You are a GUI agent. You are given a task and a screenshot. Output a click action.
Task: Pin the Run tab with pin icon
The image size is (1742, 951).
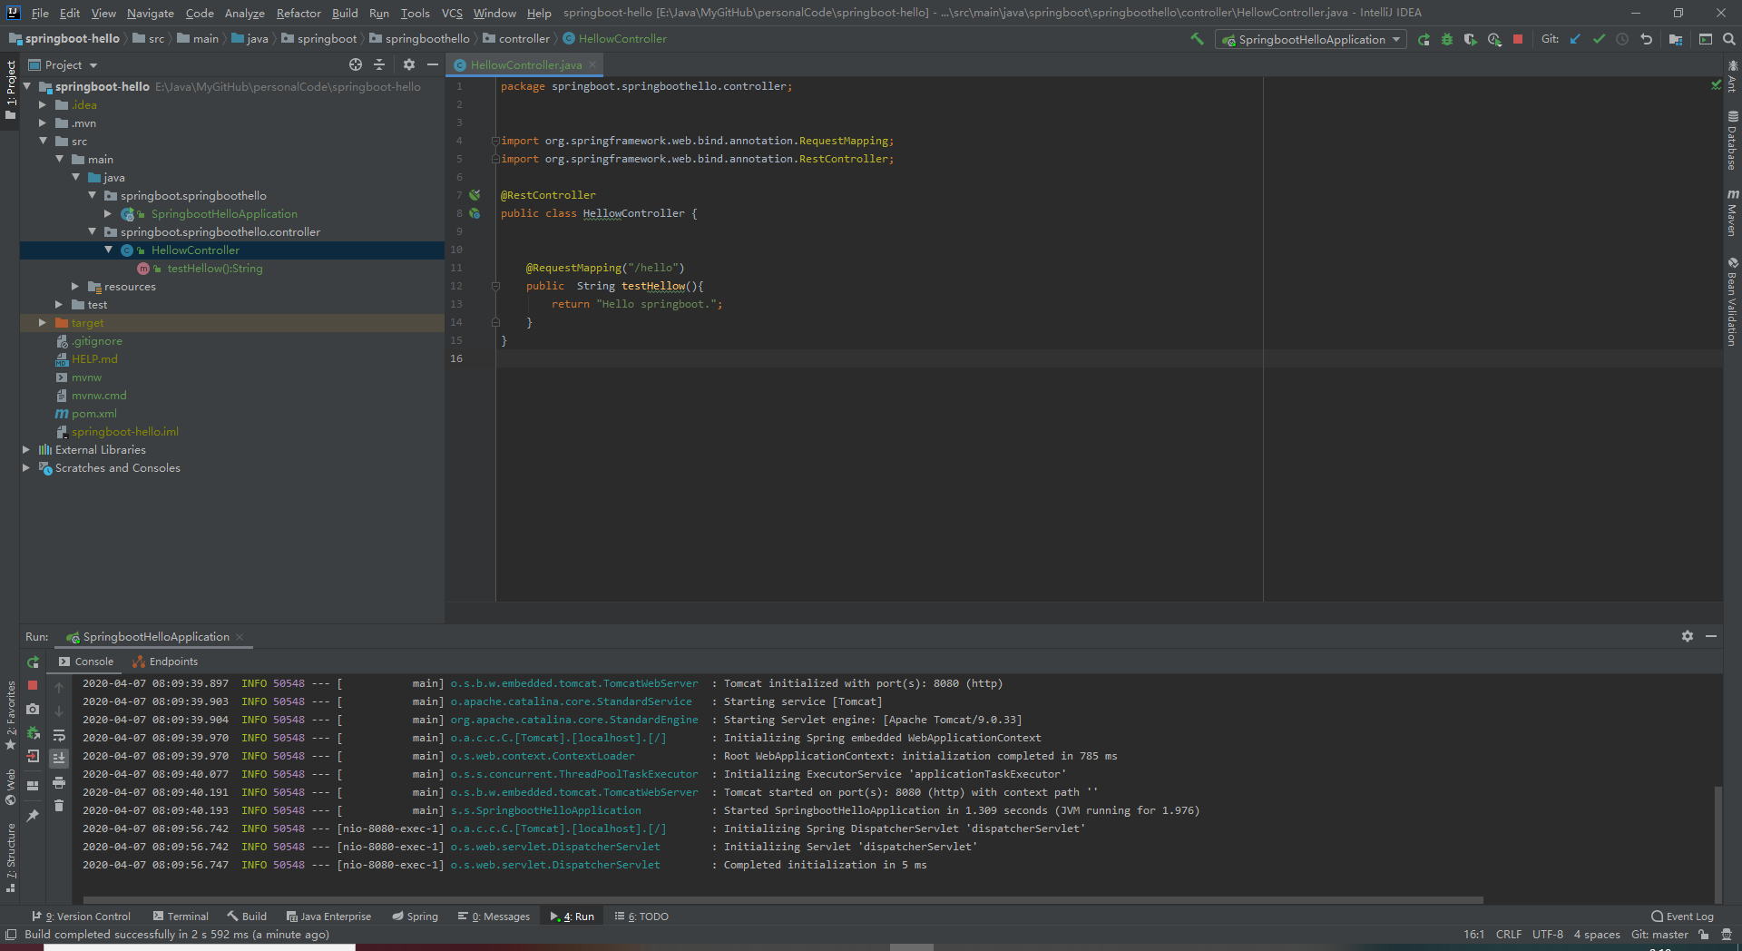(33, 816)
